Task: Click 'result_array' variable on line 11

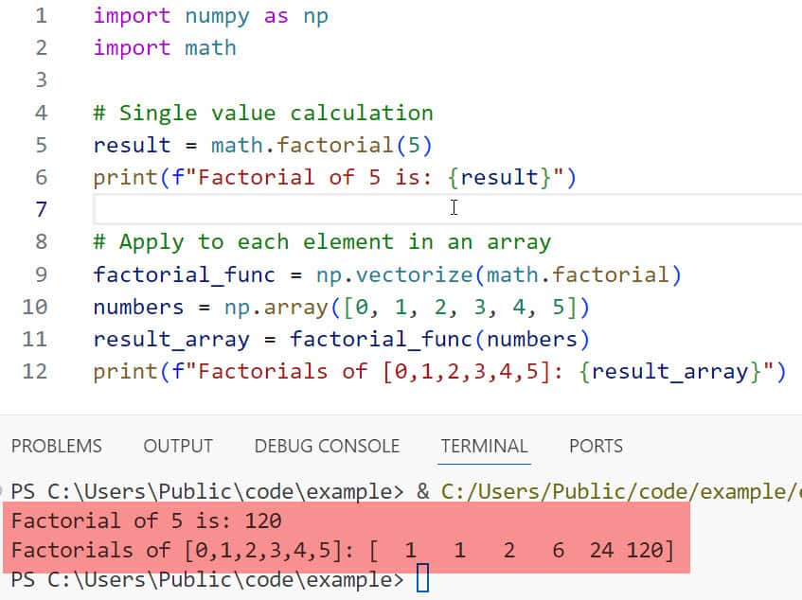Action: (170, 339)
